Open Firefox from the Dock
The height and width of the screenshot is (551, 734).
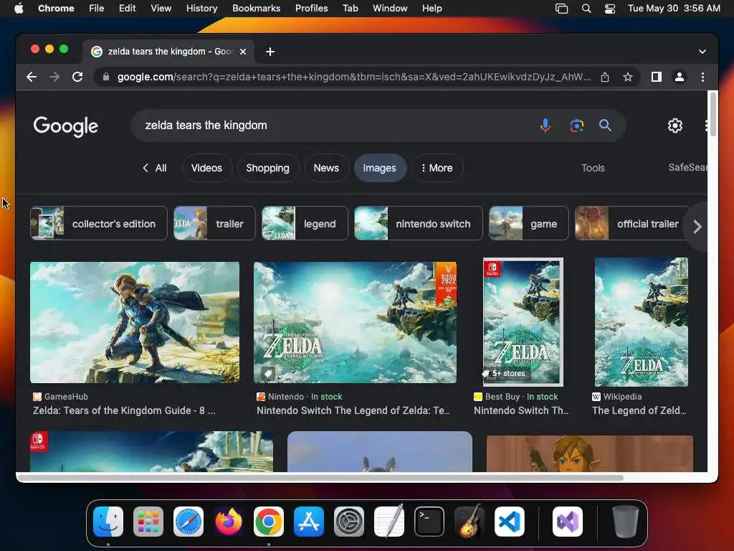point(229,522)
